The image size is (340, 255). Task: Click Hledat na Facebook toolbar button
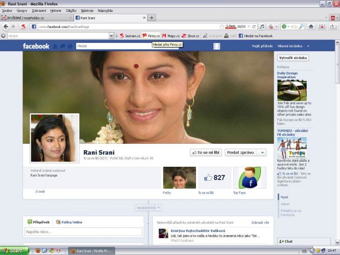[256, 36]
